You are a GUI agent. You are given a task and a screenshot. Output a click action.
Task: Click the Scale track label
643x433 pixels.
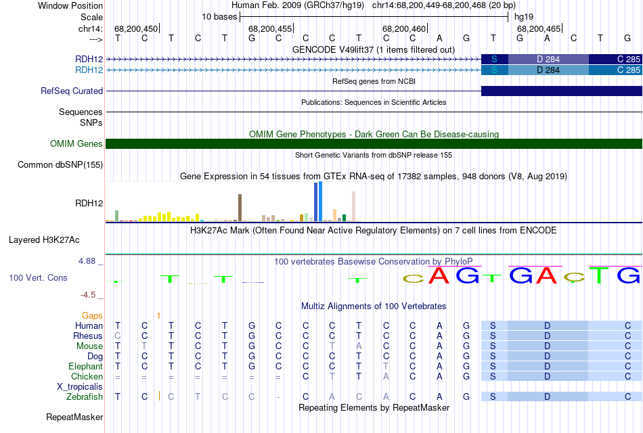tap(91, 17)
